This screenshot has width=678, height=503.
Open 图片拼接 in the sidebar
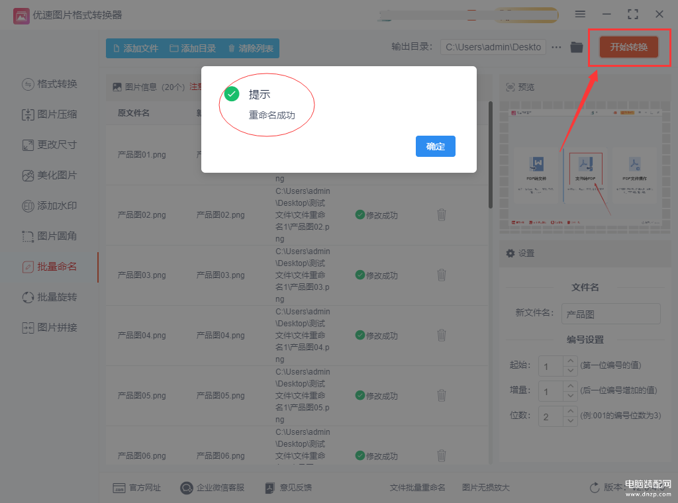(49, 328)
